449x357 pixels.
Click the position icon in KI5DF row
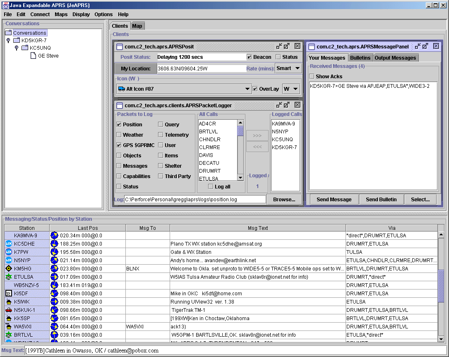tap(54, 293)
